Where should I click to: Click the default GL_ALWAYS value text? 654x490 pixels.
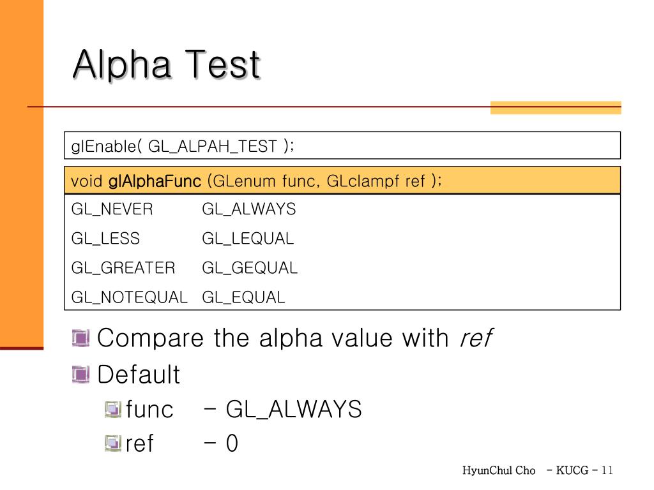[x=294, y=410]
